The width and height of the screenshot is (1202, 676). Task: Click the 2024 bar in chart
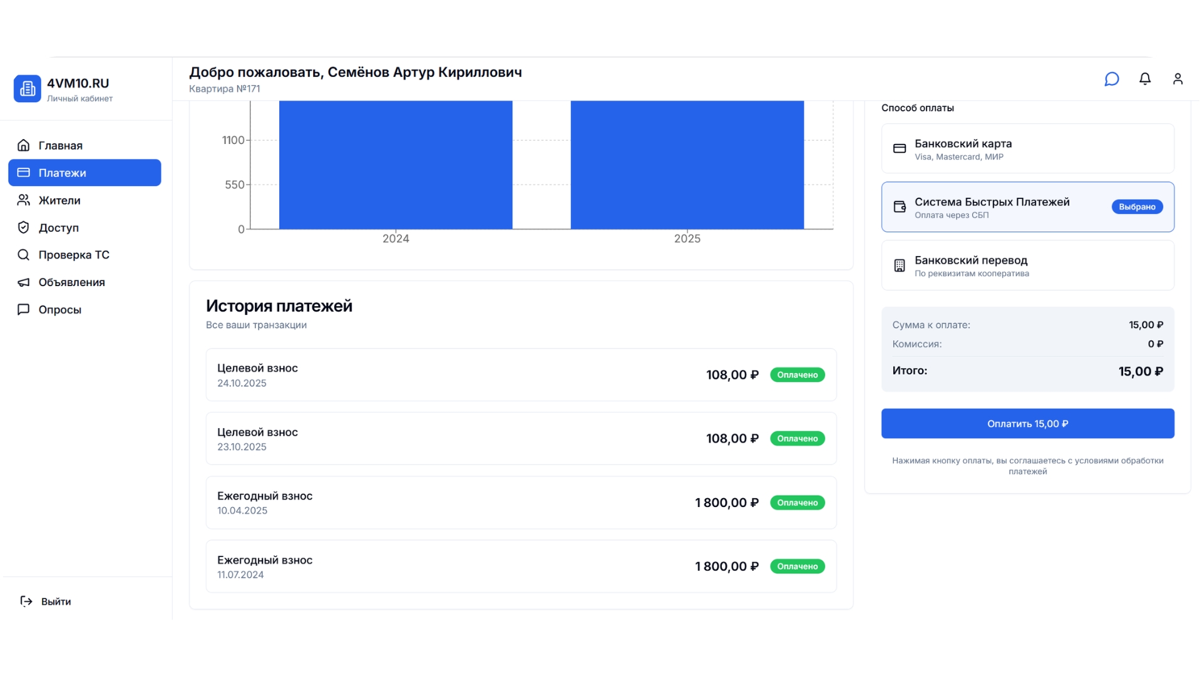(396, 165)
